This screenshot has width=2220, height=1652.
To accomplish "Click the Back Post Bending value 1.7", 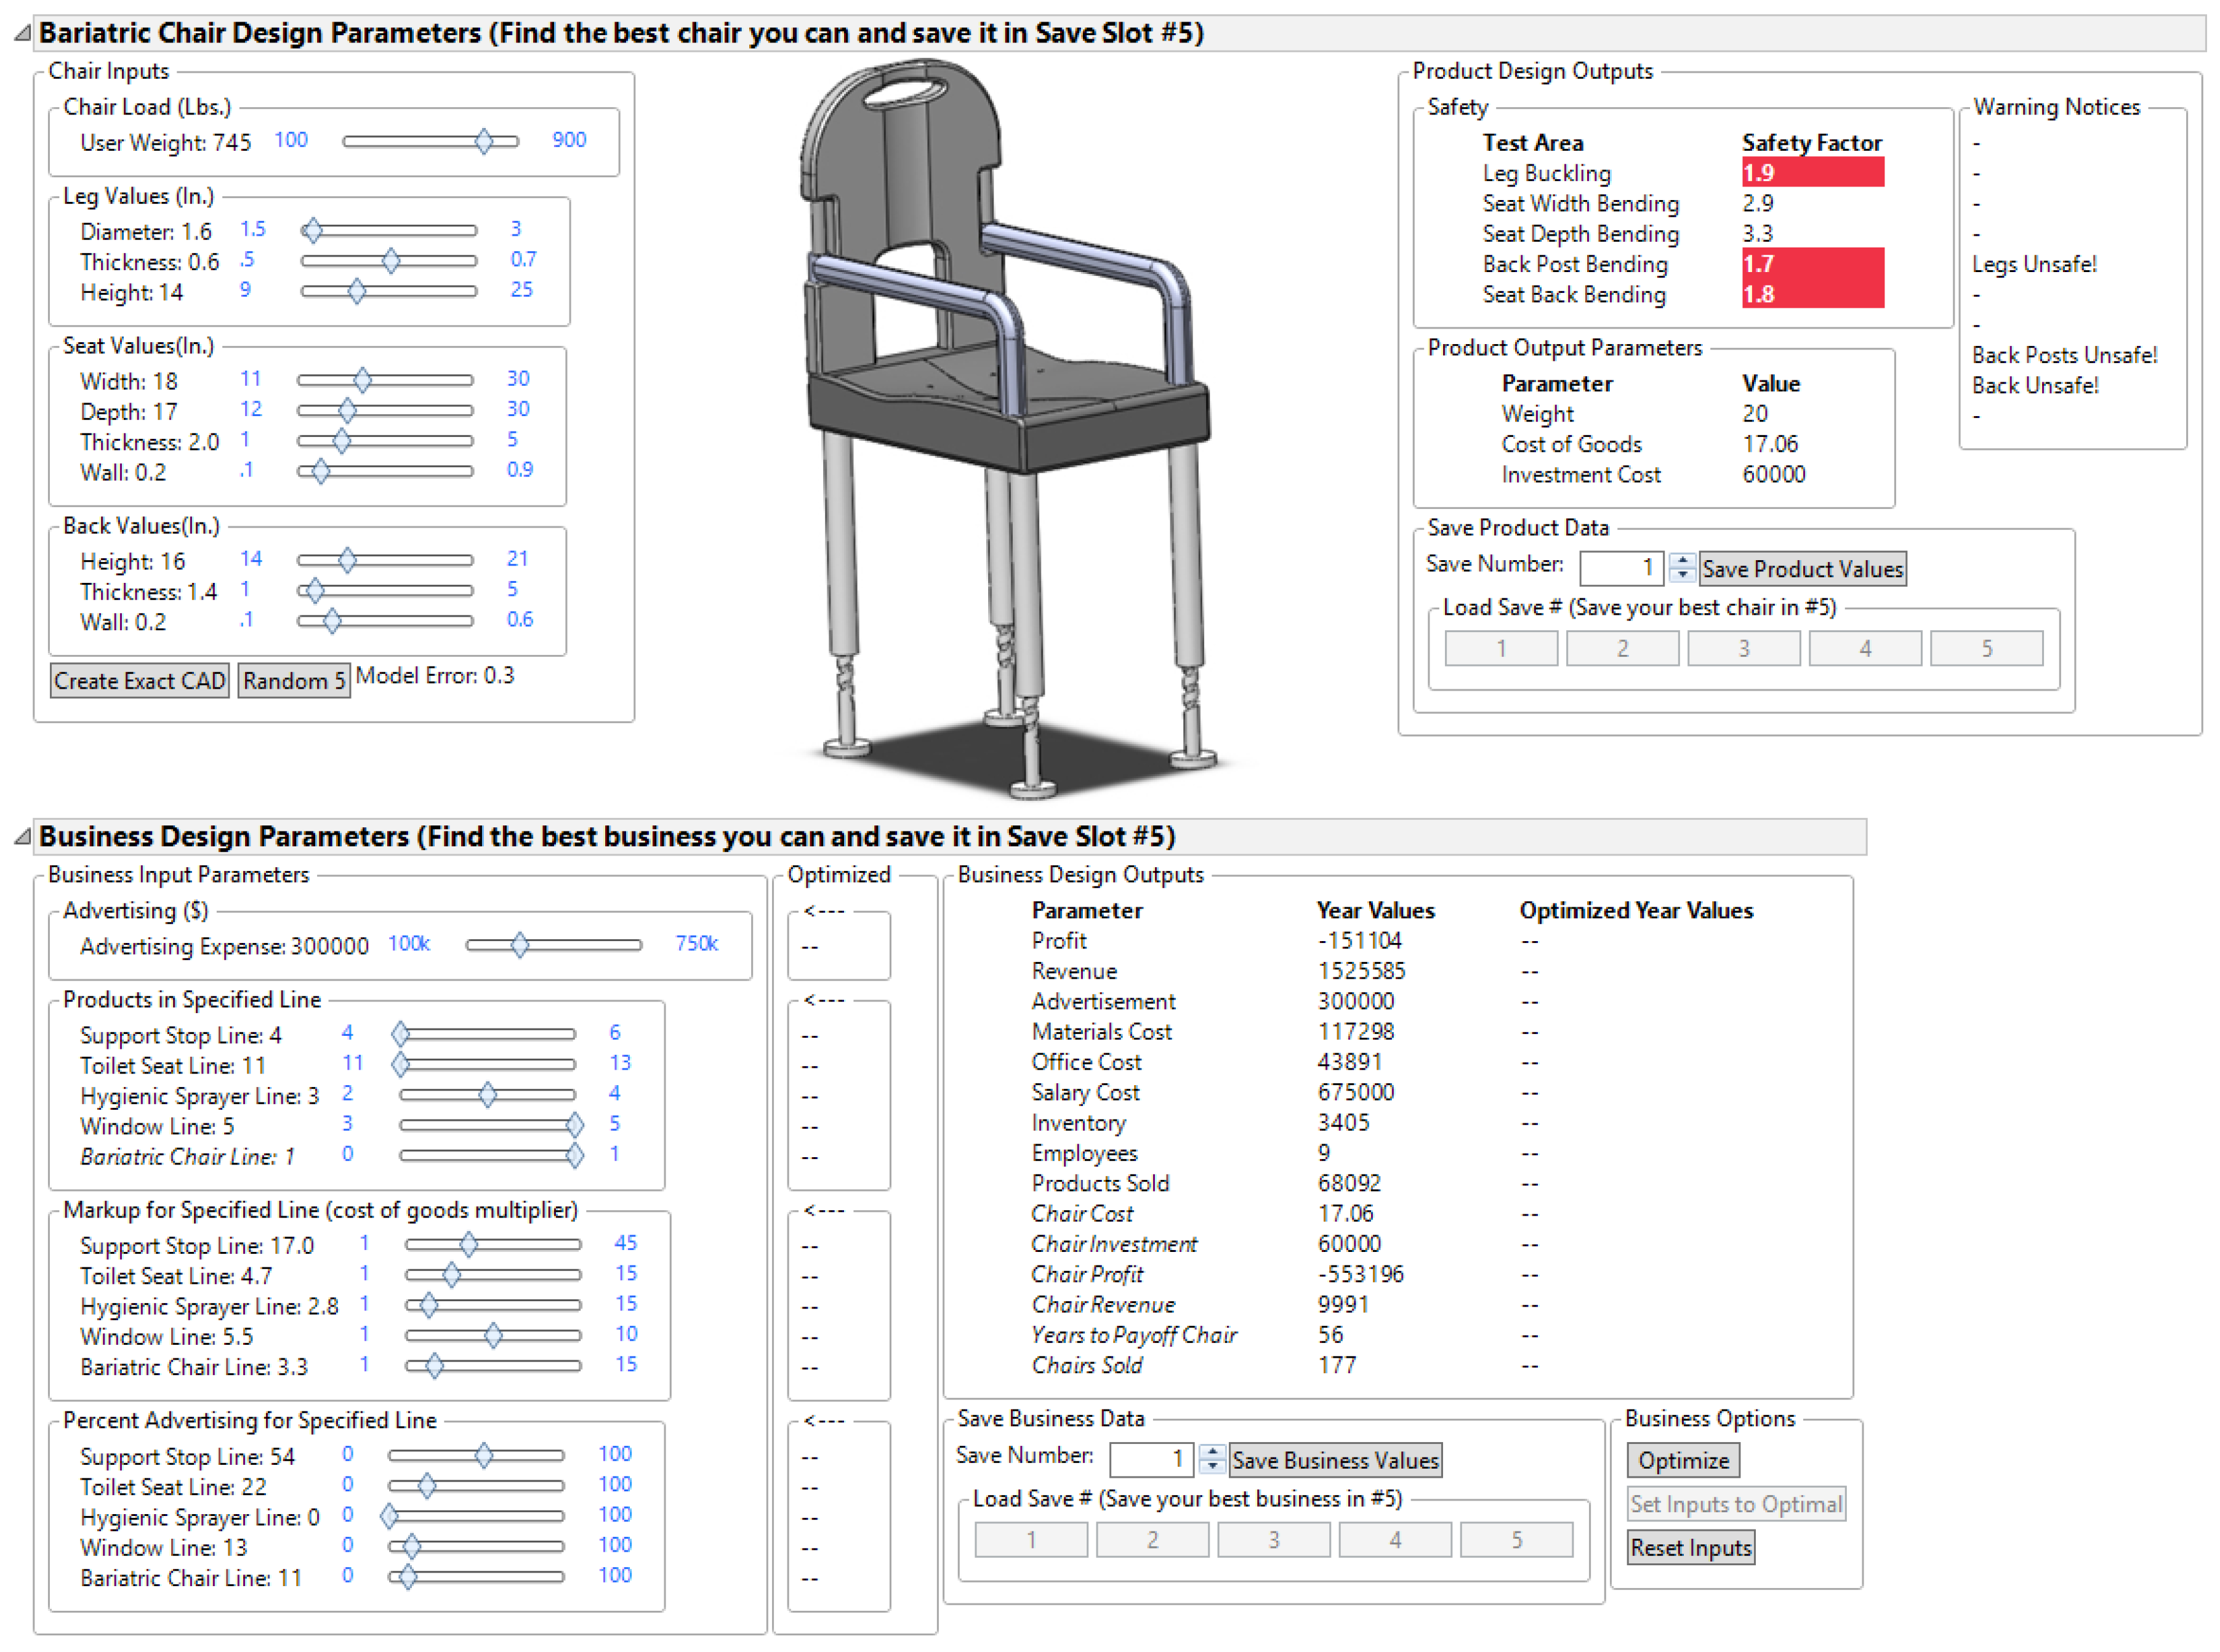I will click(1814, 264).
